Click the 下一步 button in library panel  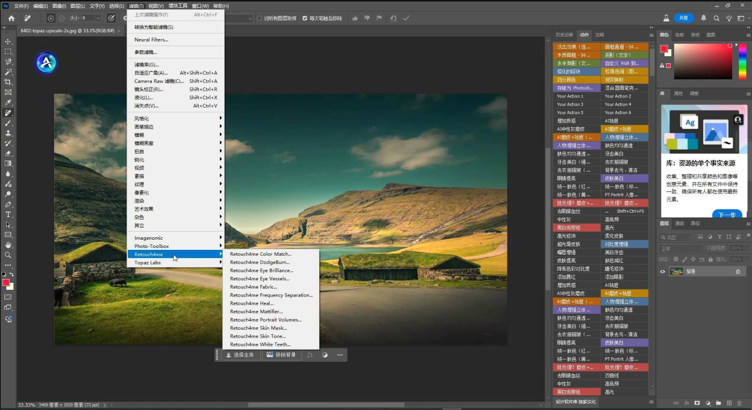point(727,215)
